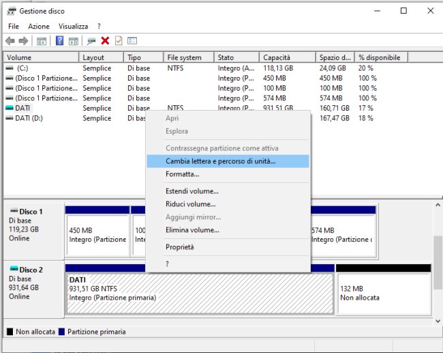The width and height of the screenshot is (443, 353).
Task: Click the drive icon of DATI (D:) row
Action: pyautogui.click(x=10, y=118)
